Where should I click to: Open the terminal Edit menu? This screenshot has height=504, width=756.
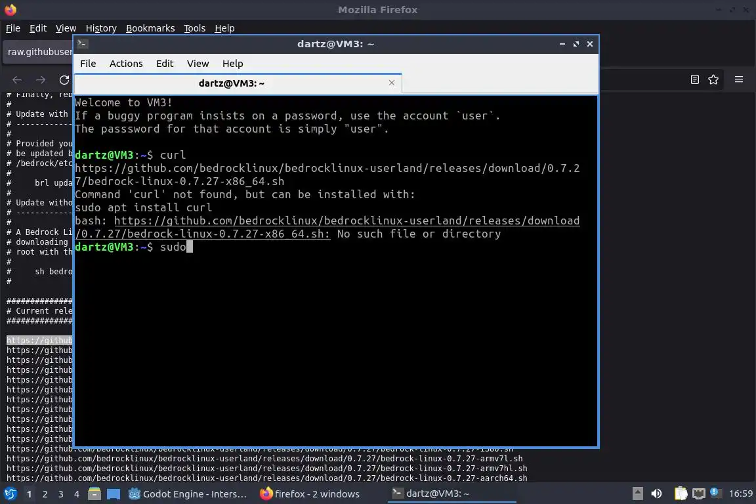[165, 64]
